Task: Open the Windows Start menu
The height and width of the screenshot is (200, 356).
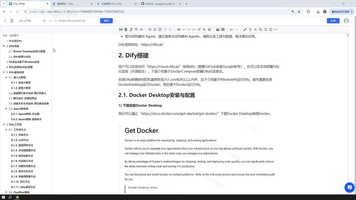Action: [3, 197]
